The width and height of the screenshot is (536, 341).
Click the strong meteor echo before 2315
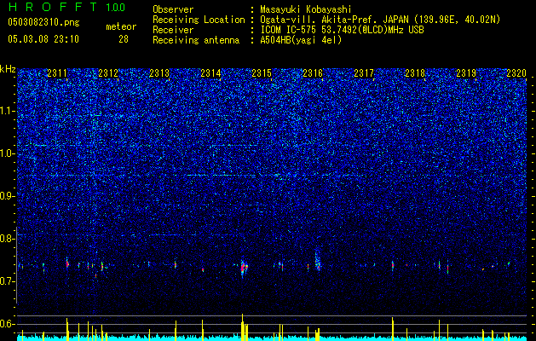pos(244,267)
